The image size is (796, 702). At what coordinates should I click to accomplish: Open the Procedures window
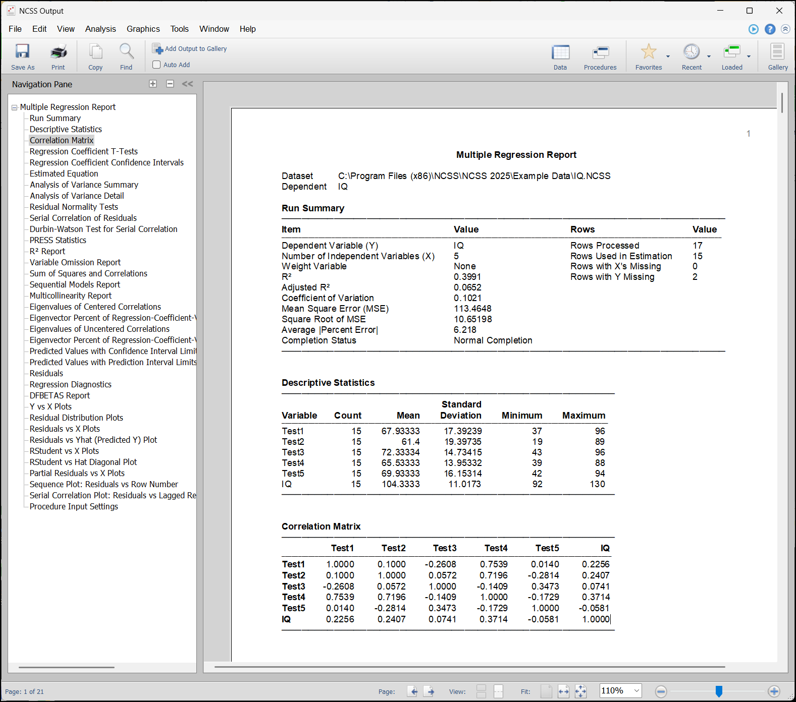tap(600, 56)
